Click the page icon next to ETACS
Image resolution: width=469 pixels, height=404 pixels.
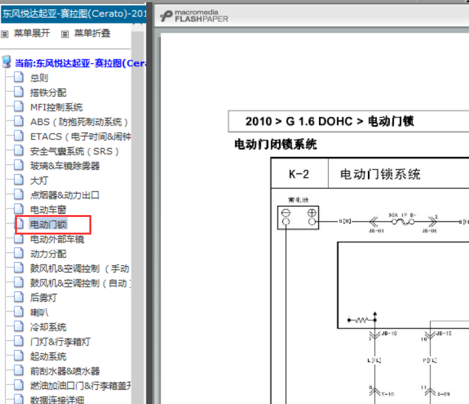click(x=19, y=136)
